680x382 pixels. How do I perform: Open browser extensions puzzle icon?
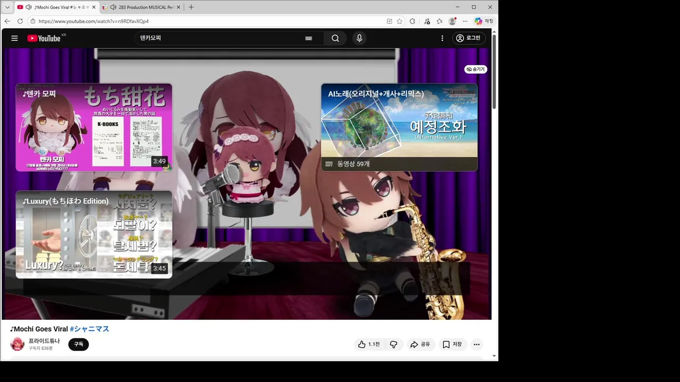pos(412,21)
